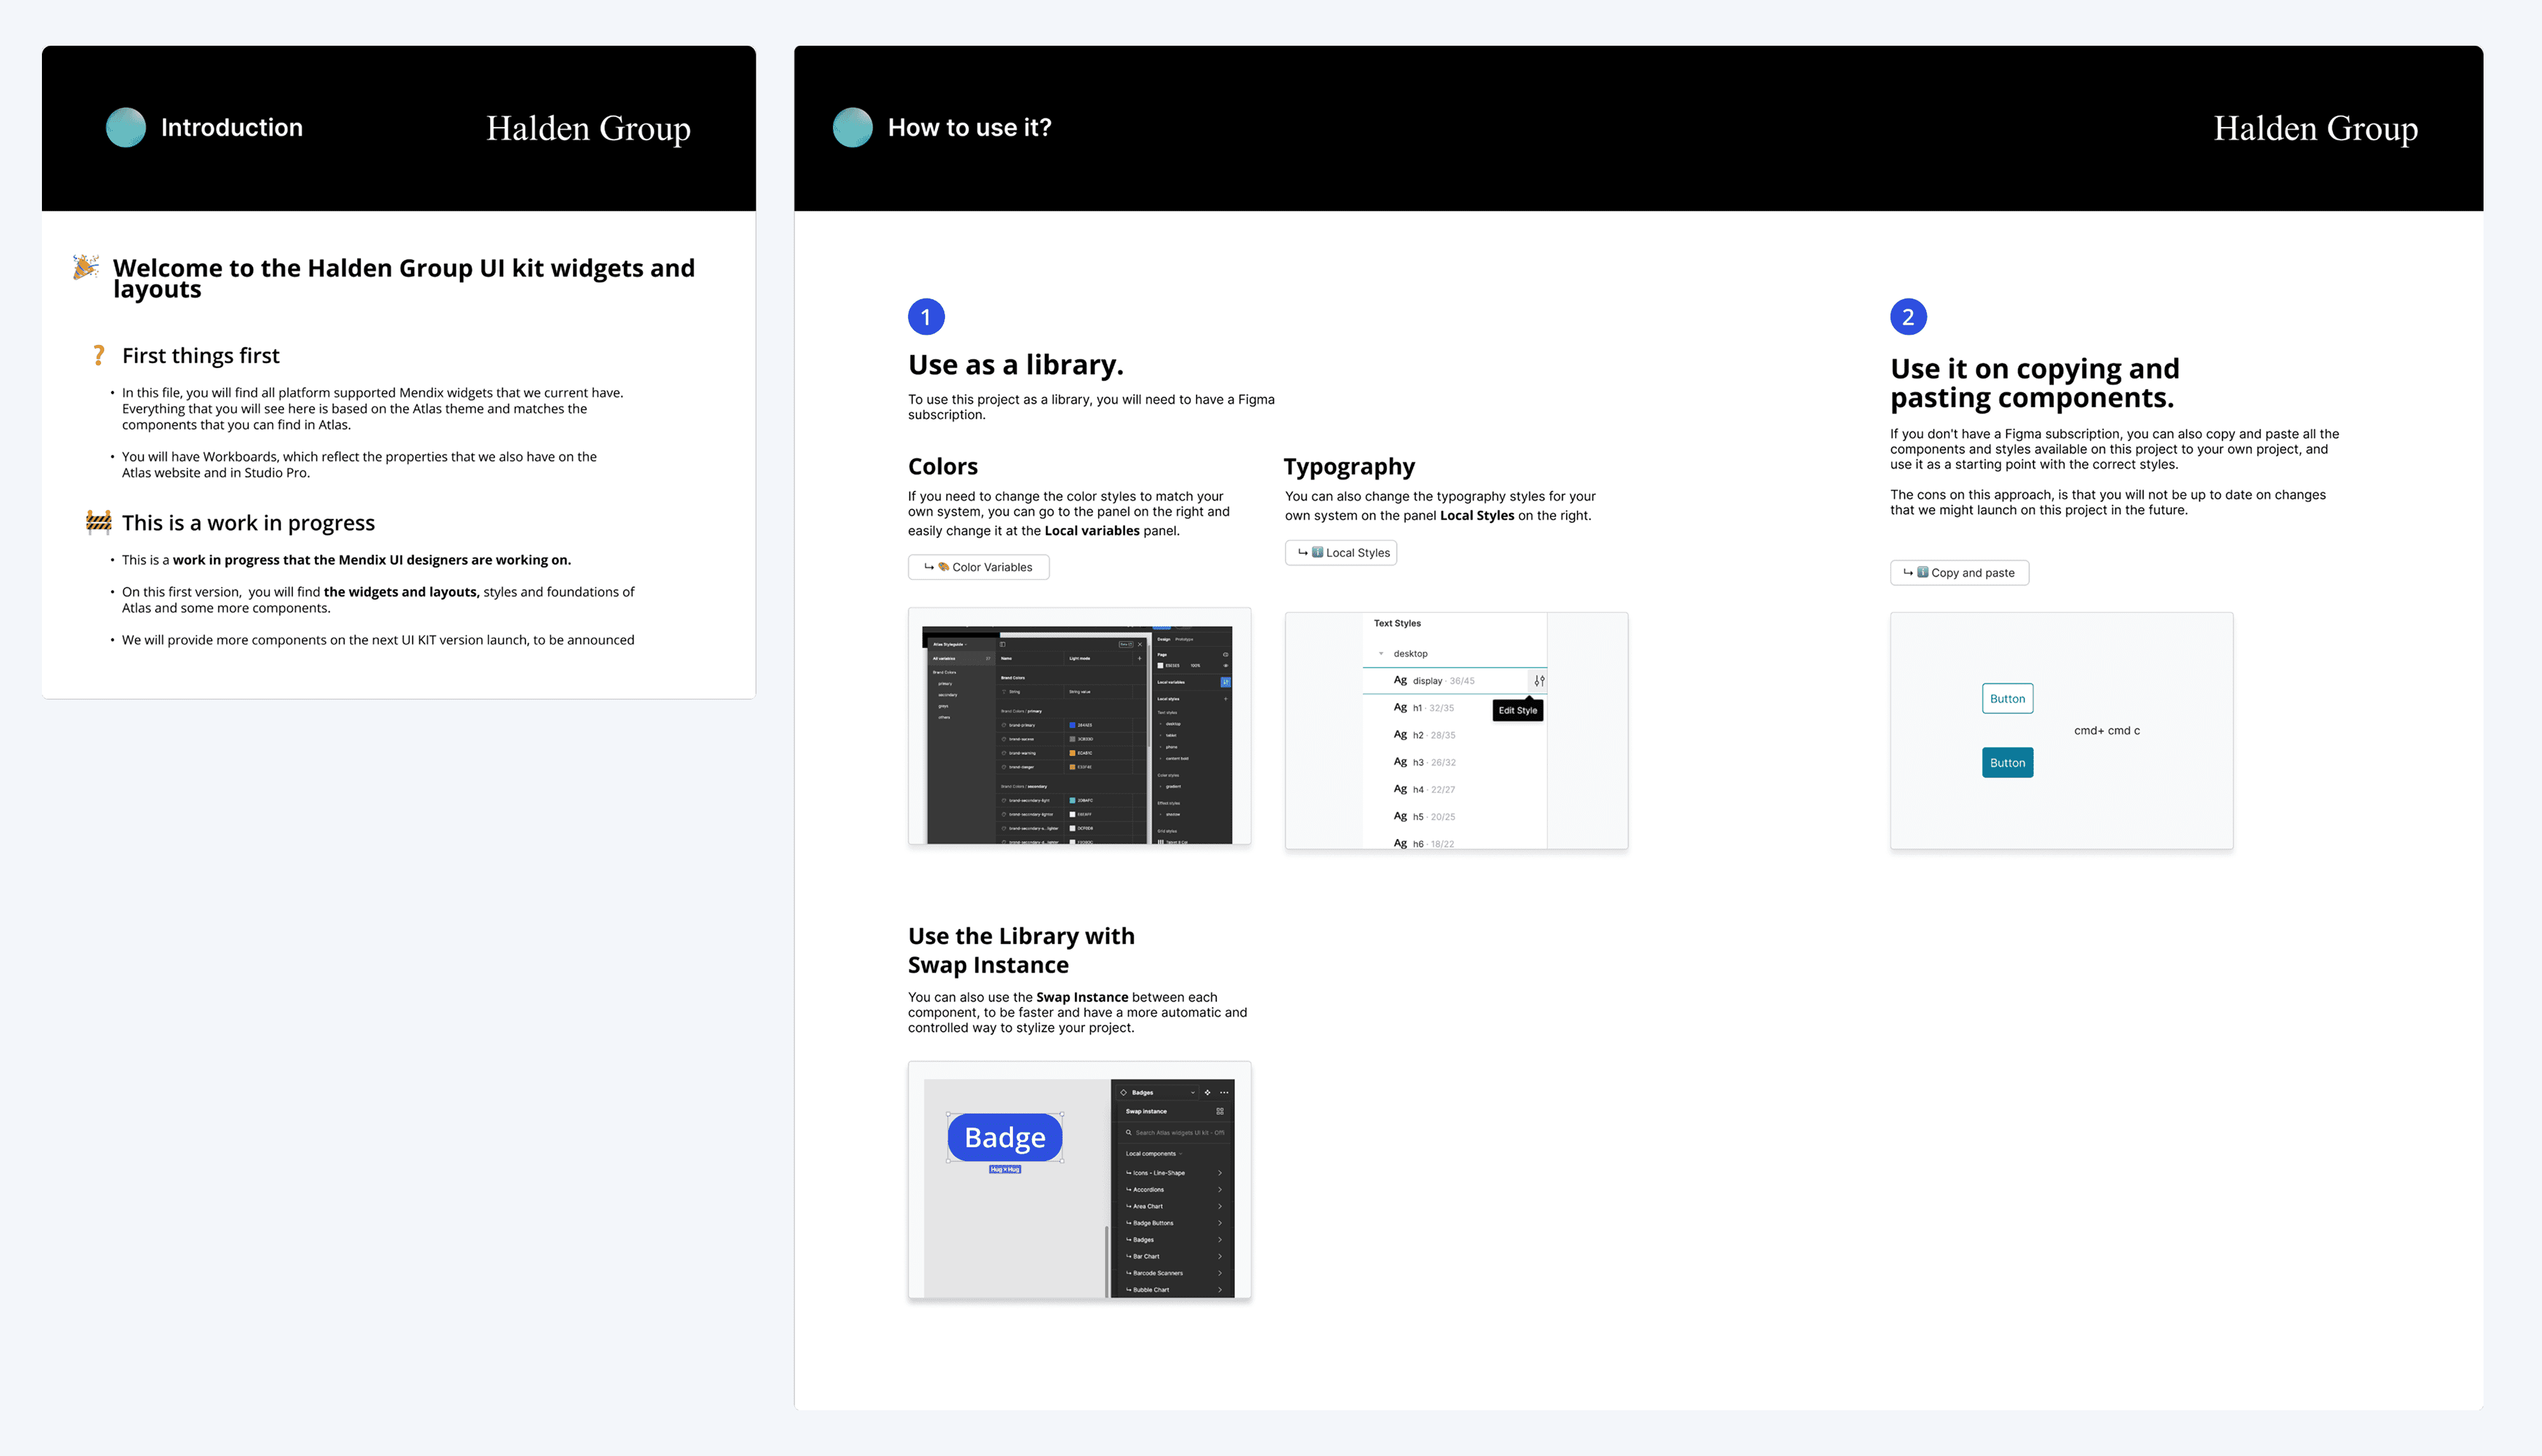2542x1456 pixels.
Task: Click the Typography heading
Action: (1350, 467)
